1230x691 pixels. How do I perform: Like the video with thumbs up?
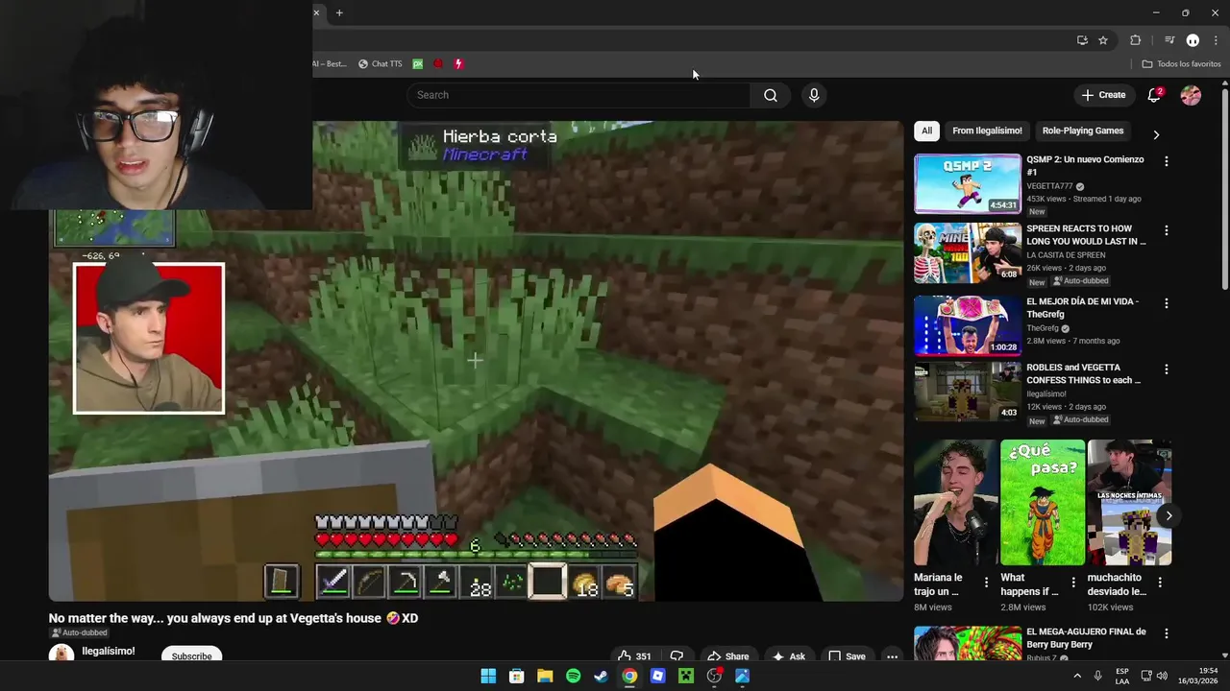(634, 656)
